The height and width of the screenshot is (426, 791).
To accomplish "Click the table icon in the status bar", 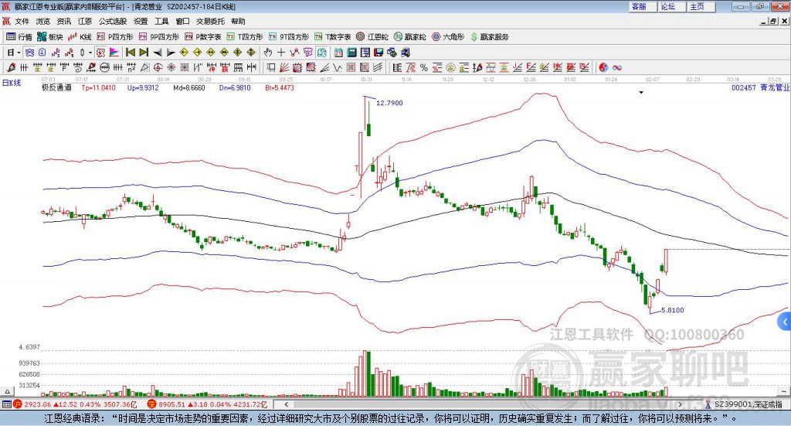I will pyautogui.click(x=6, y=404).
